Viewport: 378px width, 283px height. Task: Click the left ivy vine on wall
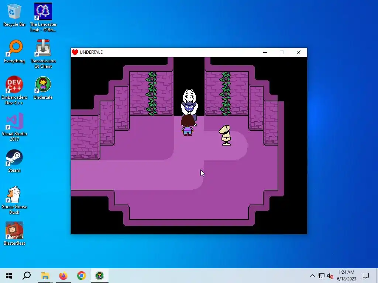pos(152,93)
